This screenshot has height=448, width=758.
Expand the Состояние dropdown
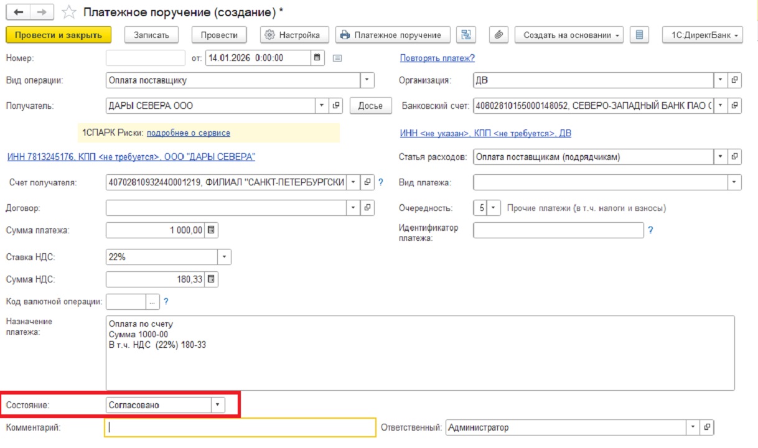point(217,404)
